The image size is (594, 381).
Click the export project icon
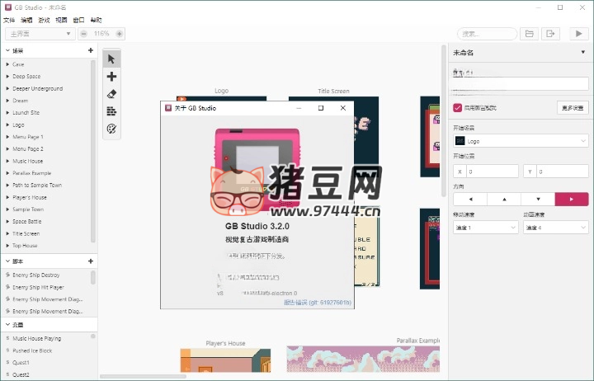tap(550, 34)
